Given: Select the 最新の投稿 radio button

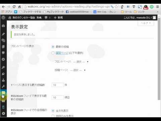Looking at the screenshot, I should [53, 47].
